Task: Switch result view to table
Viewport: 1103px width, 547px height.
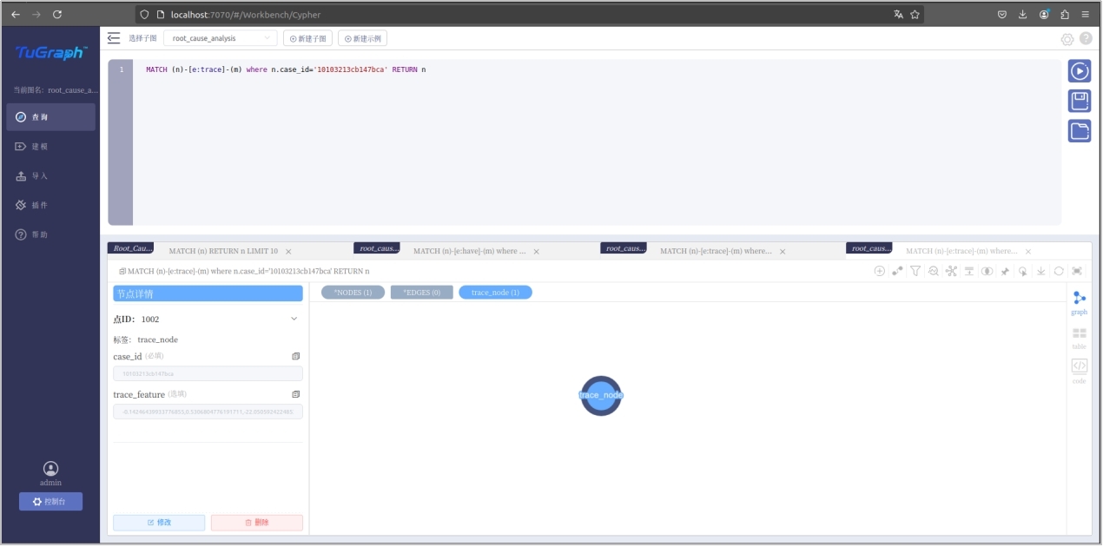Action: tap(1079, 338)
